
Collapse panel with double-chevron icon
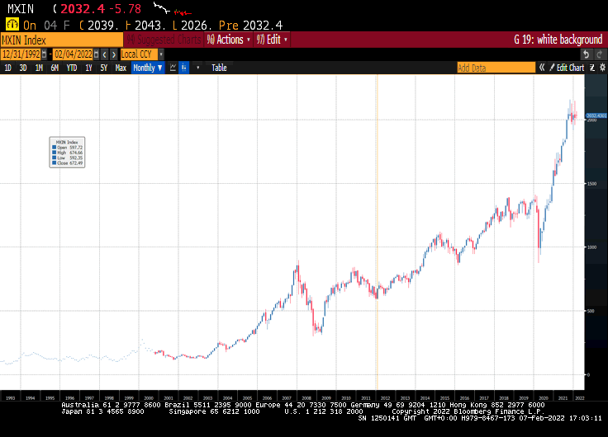point(542,68)
